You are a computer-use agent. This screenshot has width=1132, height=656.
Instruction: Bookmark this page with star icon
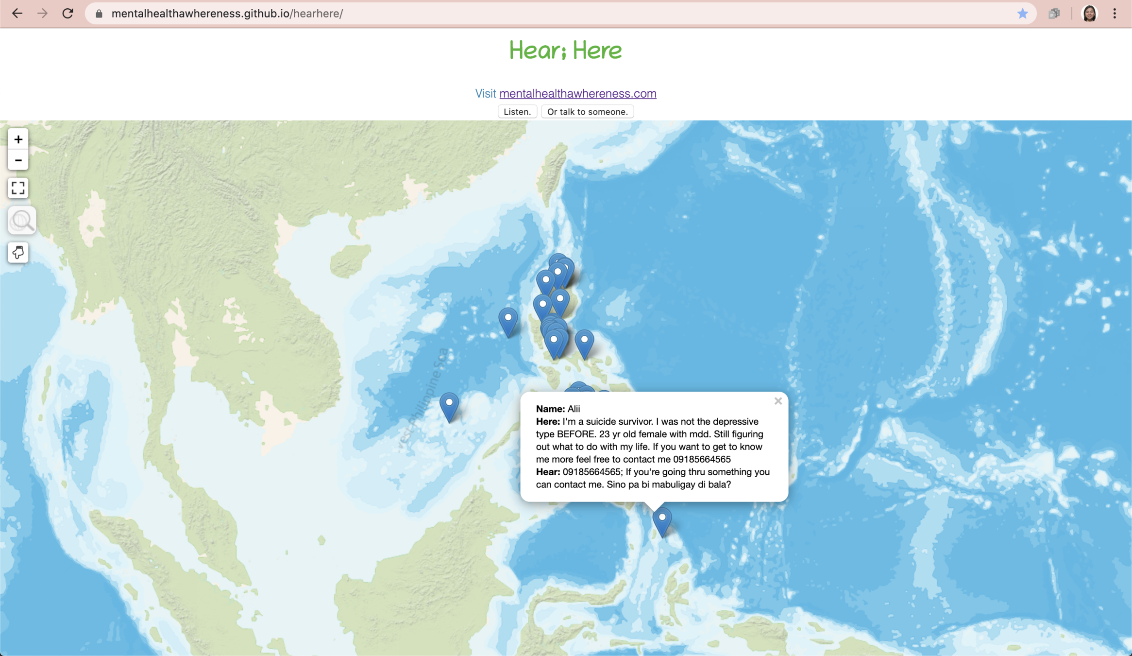(x=1022, y=14)
